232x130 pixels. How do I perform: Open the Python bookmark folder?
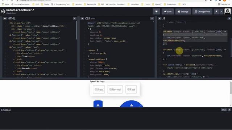(146, 4)
